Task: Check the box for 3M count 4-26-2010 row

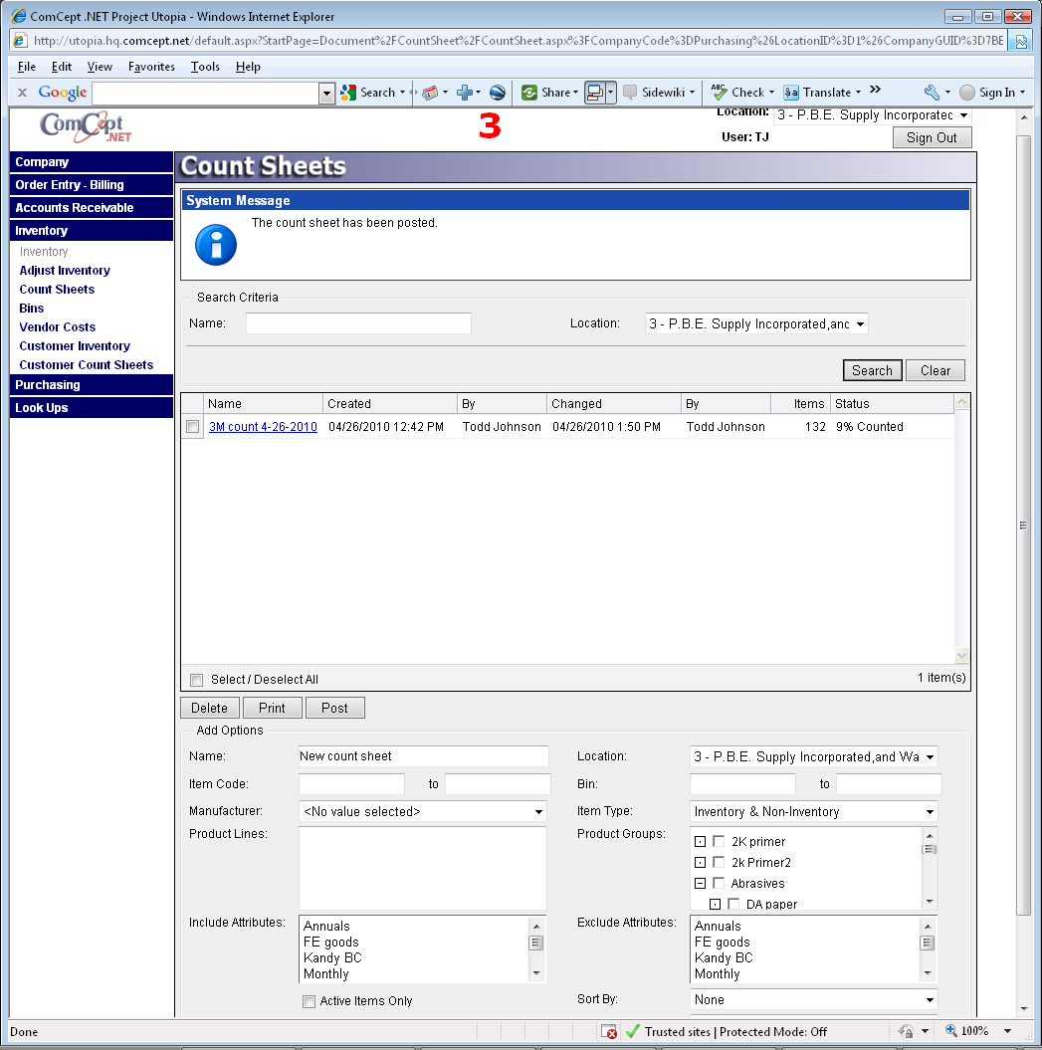Action: [x=193, y=427]
